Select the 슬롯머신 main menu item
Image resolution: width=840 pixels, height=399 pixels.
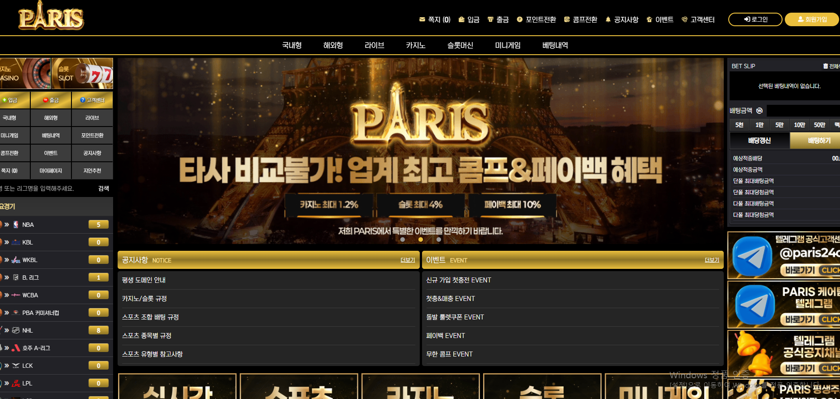(460, 45)
